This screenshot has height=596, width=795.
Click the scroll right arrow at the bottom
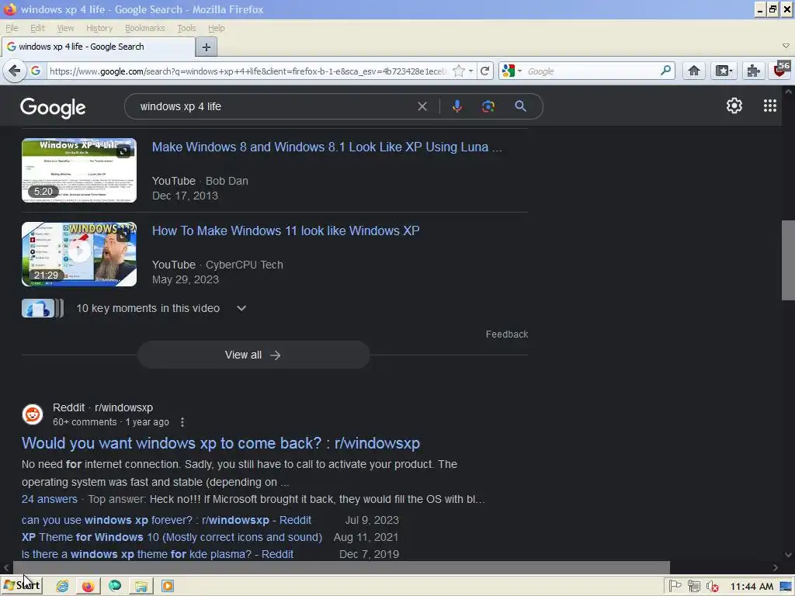776,567
